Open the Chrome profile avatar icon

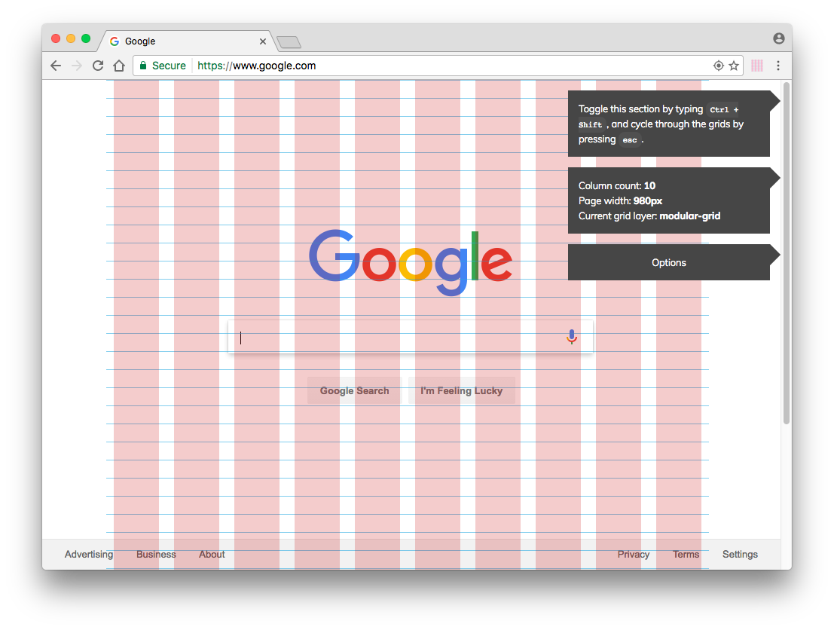tap(779, 38)
